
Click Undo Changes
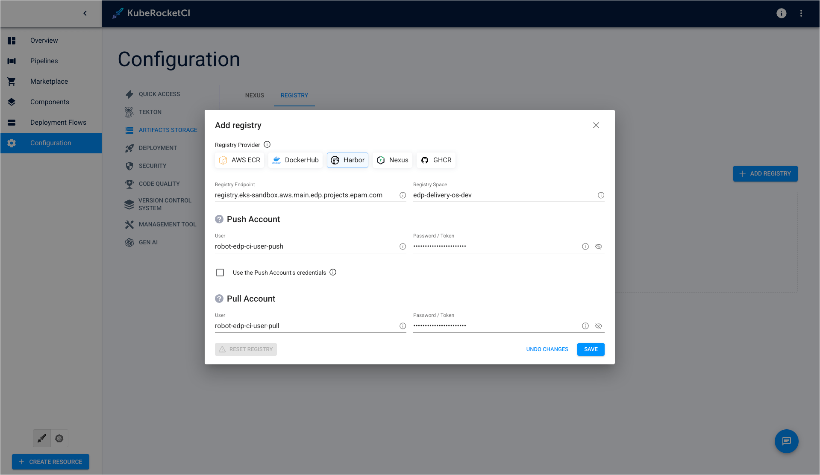[547, 349]
